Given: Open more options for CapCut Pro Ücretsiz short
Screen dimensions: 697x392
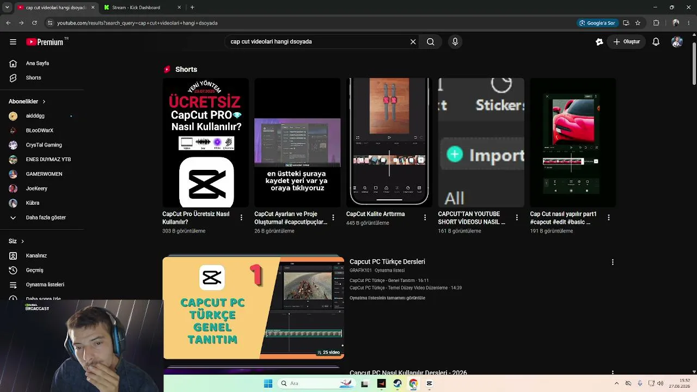Looking at the screenshot, I should [x=241, y=217].
